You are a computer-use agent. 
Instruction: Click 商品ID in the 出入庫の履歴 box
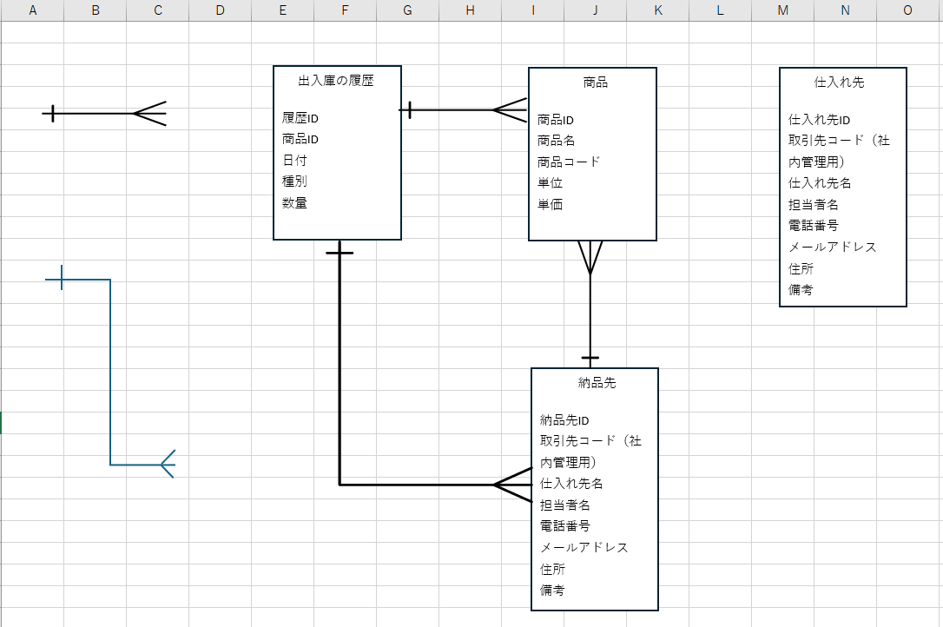pyautogui.click(x=300, y=139)
